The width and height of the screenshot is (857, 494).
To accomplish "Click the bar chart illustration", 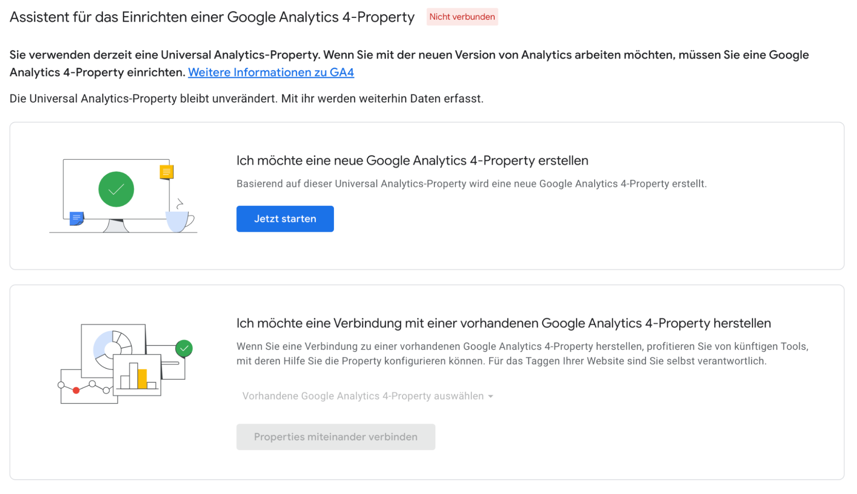I will pos(137,375).
